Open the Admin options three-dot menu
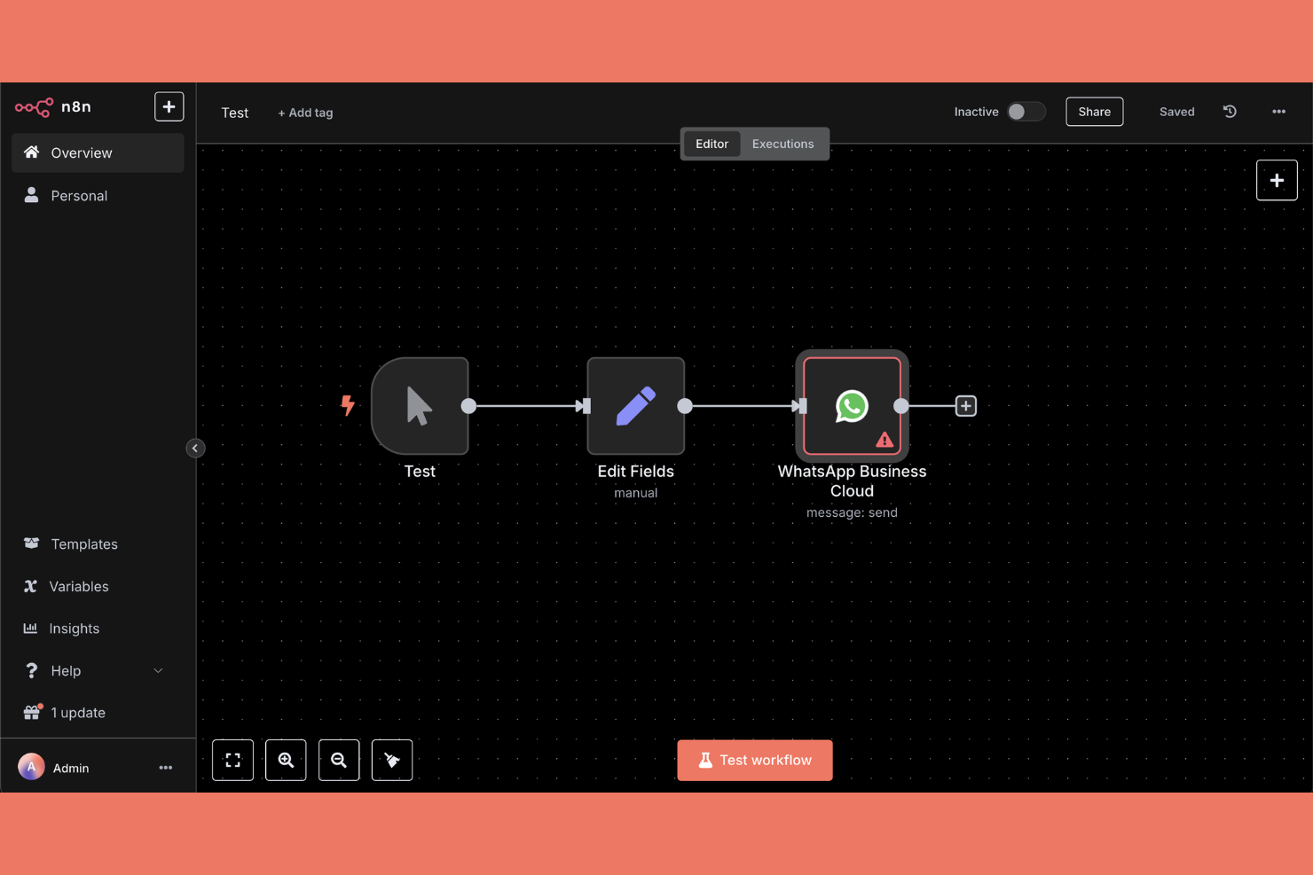Screen dimensions: 1313x875 165,768
